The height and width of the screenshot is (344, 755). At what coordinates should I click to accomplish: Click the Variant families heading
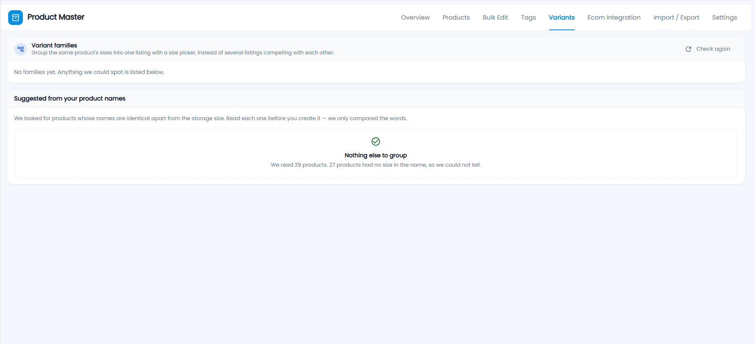pyautogui.click(x=54, y=45)
